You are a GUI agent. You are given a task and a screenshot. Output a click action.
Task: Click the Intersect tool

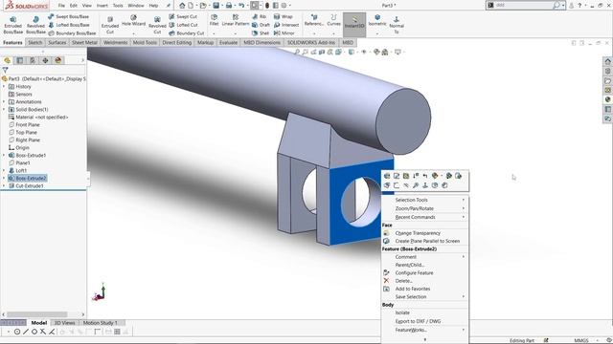click(x=286, y=25)
